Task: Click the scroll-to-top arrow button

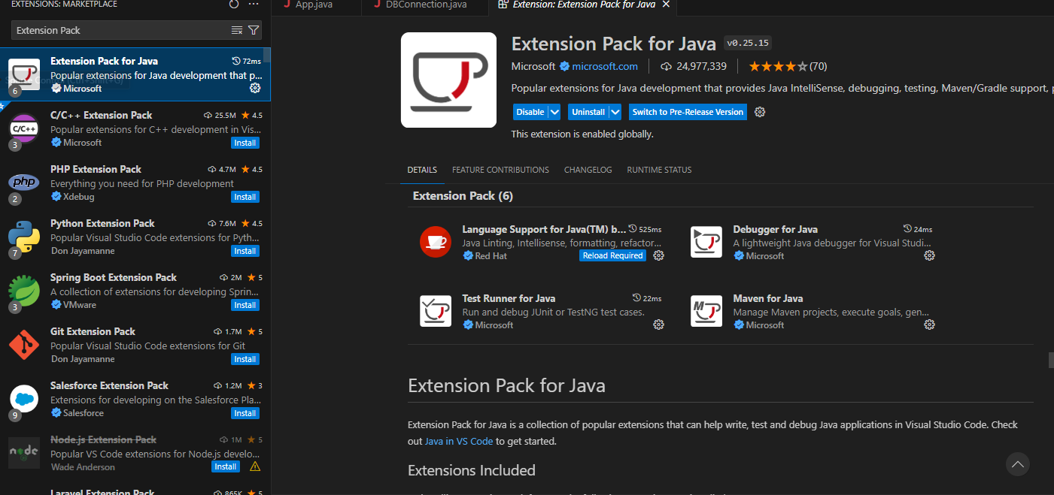Action: [1018, 464]
